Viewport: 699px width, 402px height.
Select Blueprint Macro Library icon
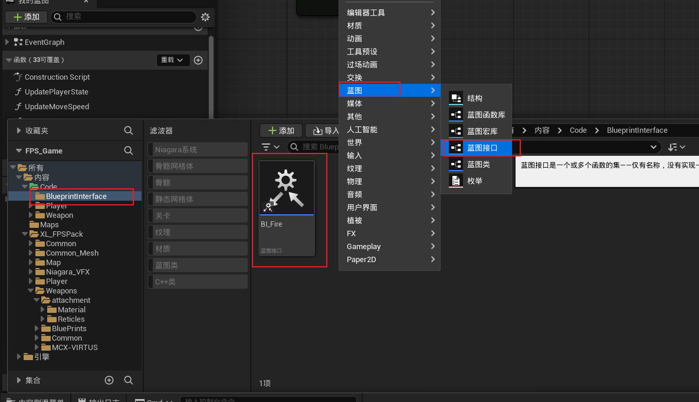tap(455, 131)
